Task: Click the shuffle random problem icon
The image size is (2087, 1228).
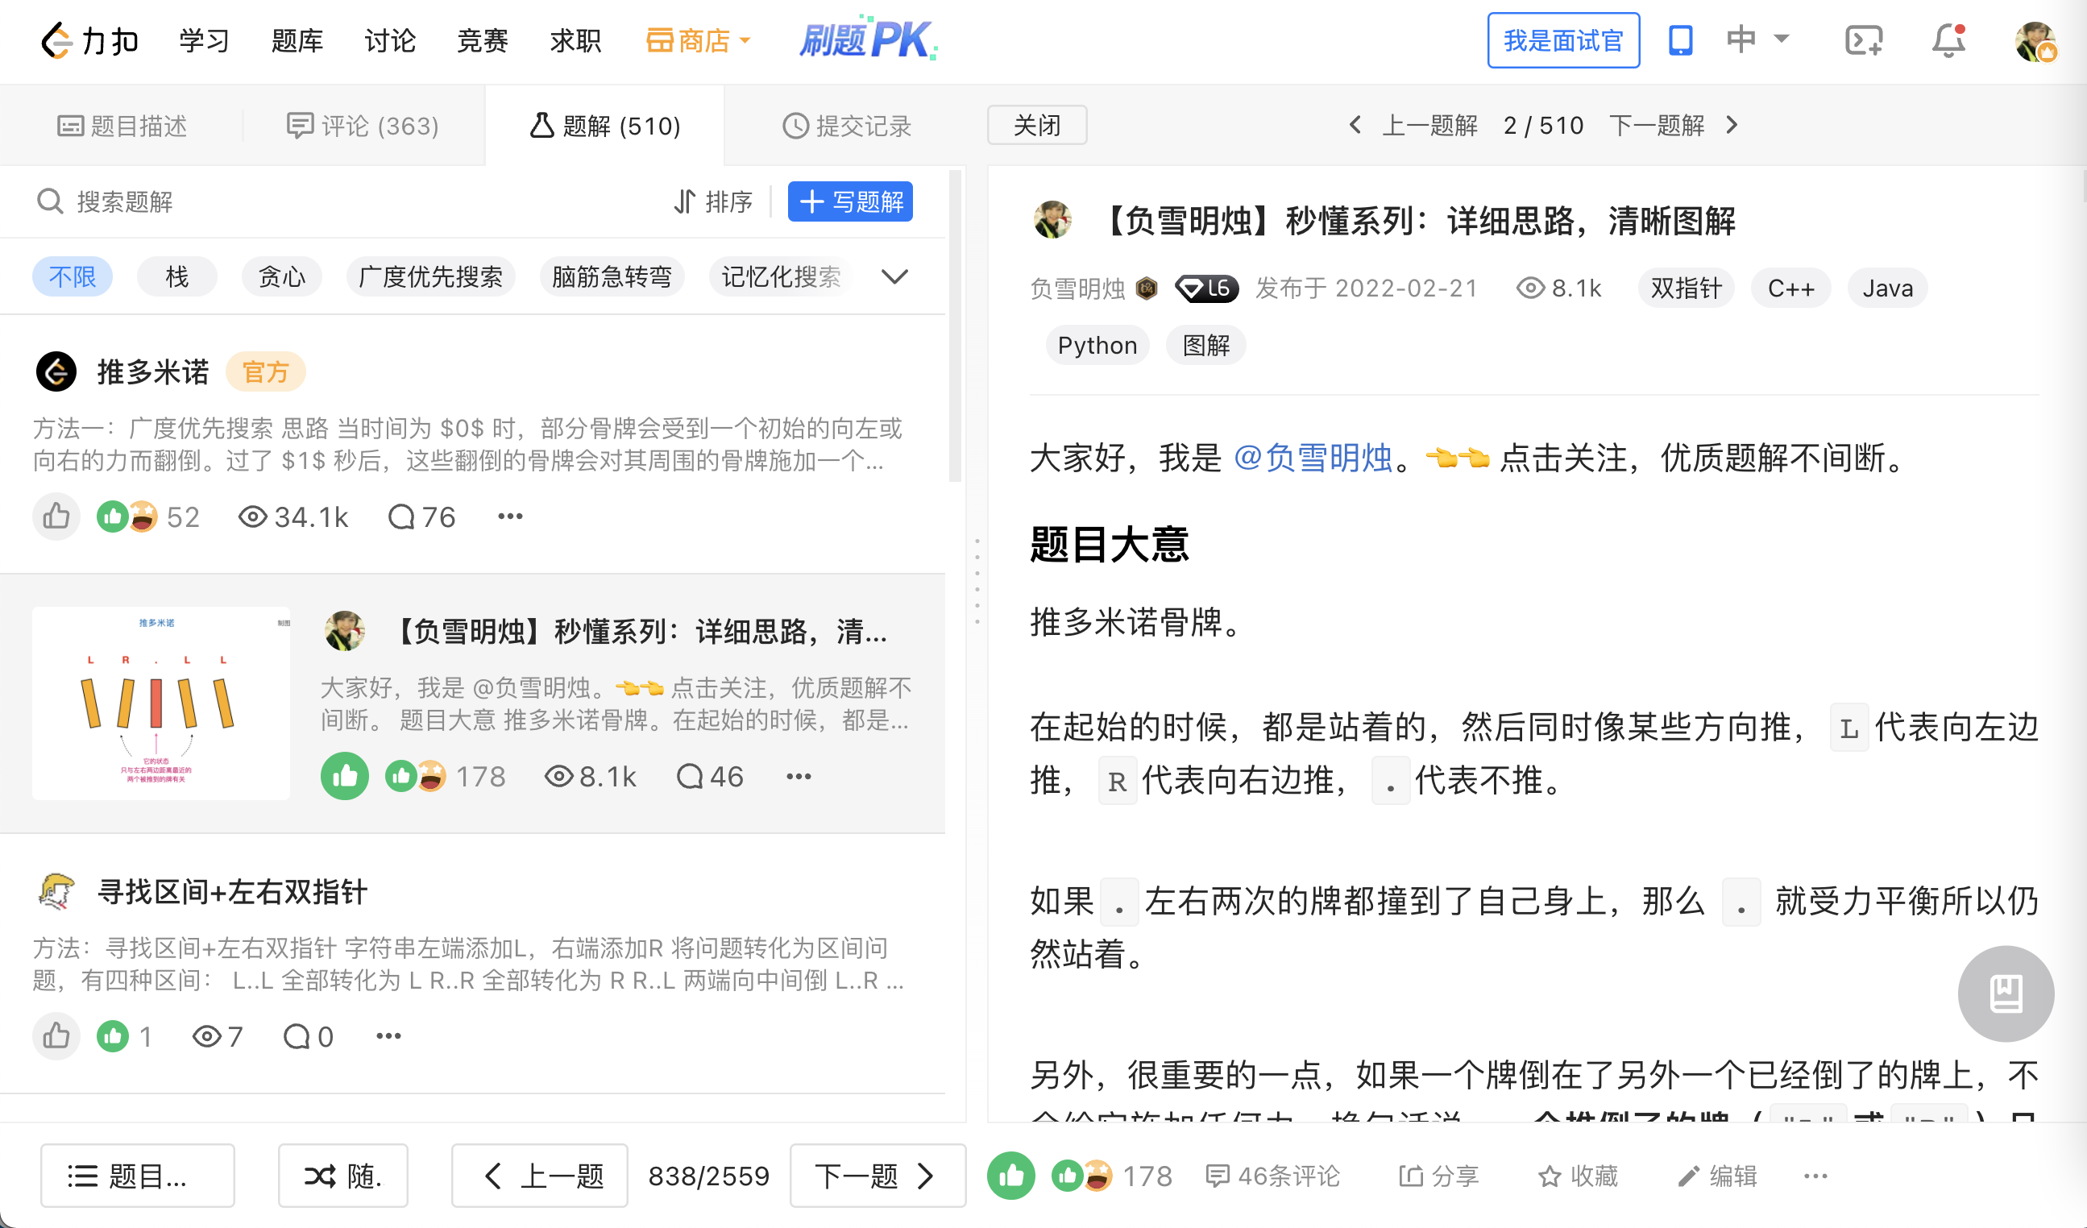Action: coord(320,1176)
